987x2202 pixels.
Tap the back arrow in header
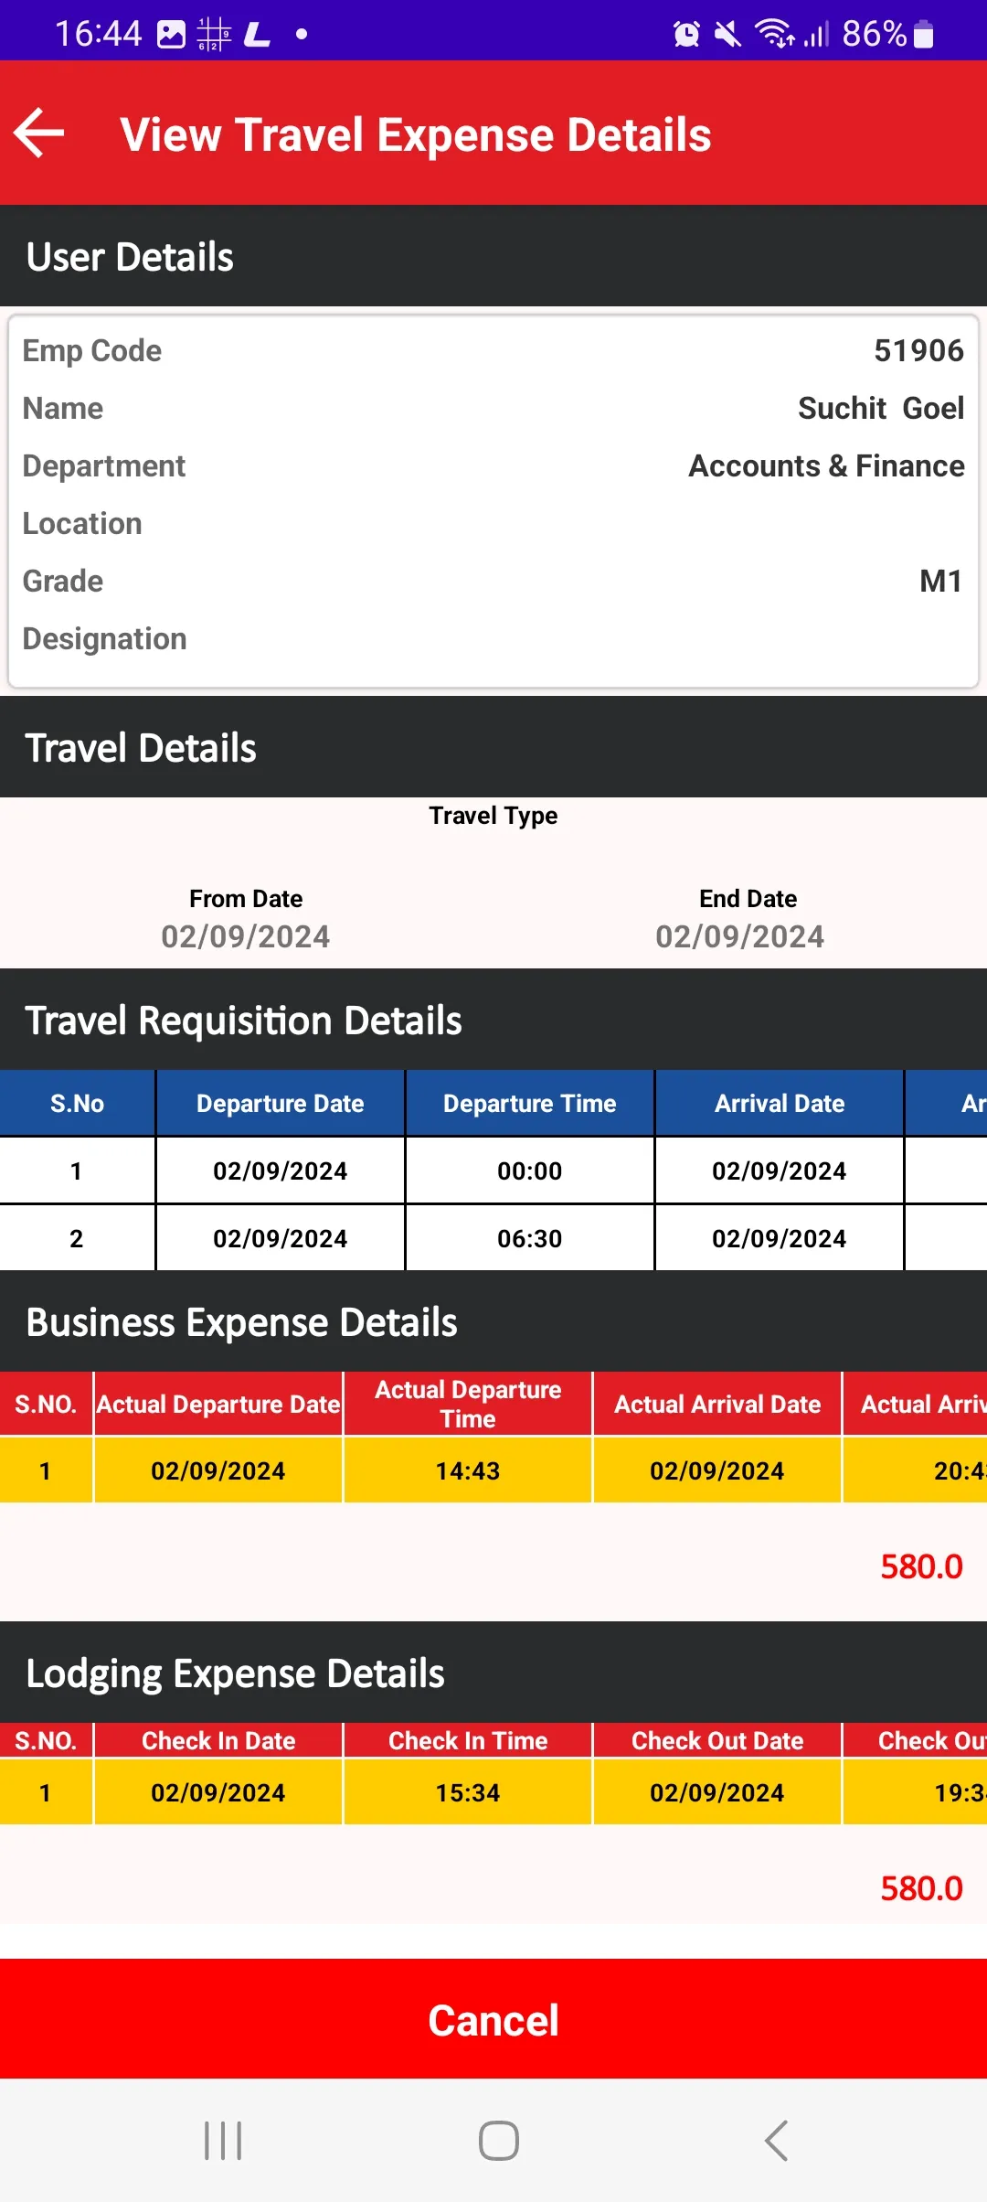(x=39, y=134)
